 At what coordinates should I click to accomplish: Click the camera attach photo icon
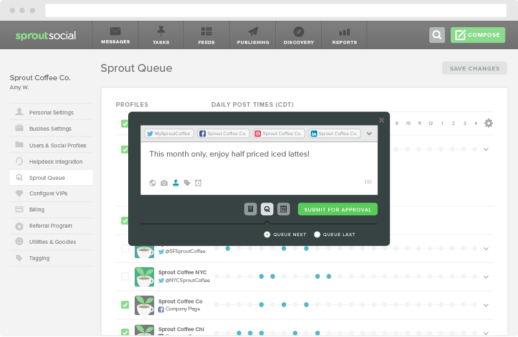(164, 183)
